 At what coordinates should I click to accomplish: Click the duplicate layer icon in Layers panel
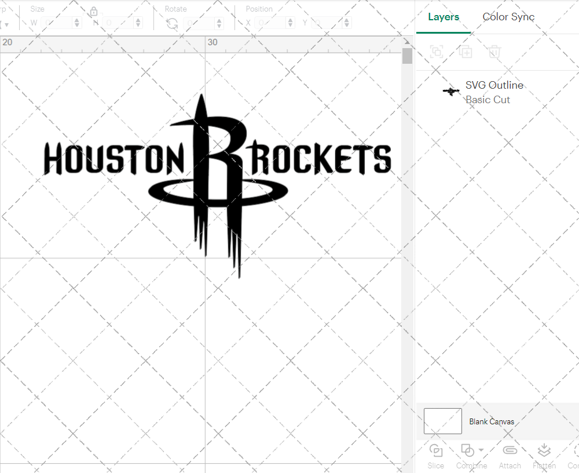[466, 52]
